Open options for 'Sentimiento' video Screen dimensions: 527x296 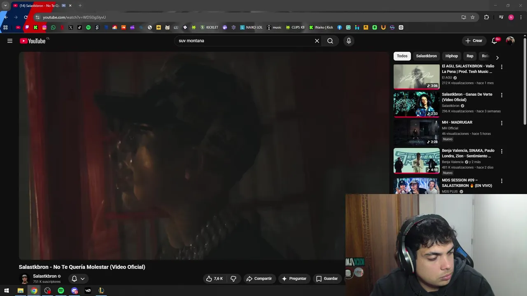tap(501, 151)
